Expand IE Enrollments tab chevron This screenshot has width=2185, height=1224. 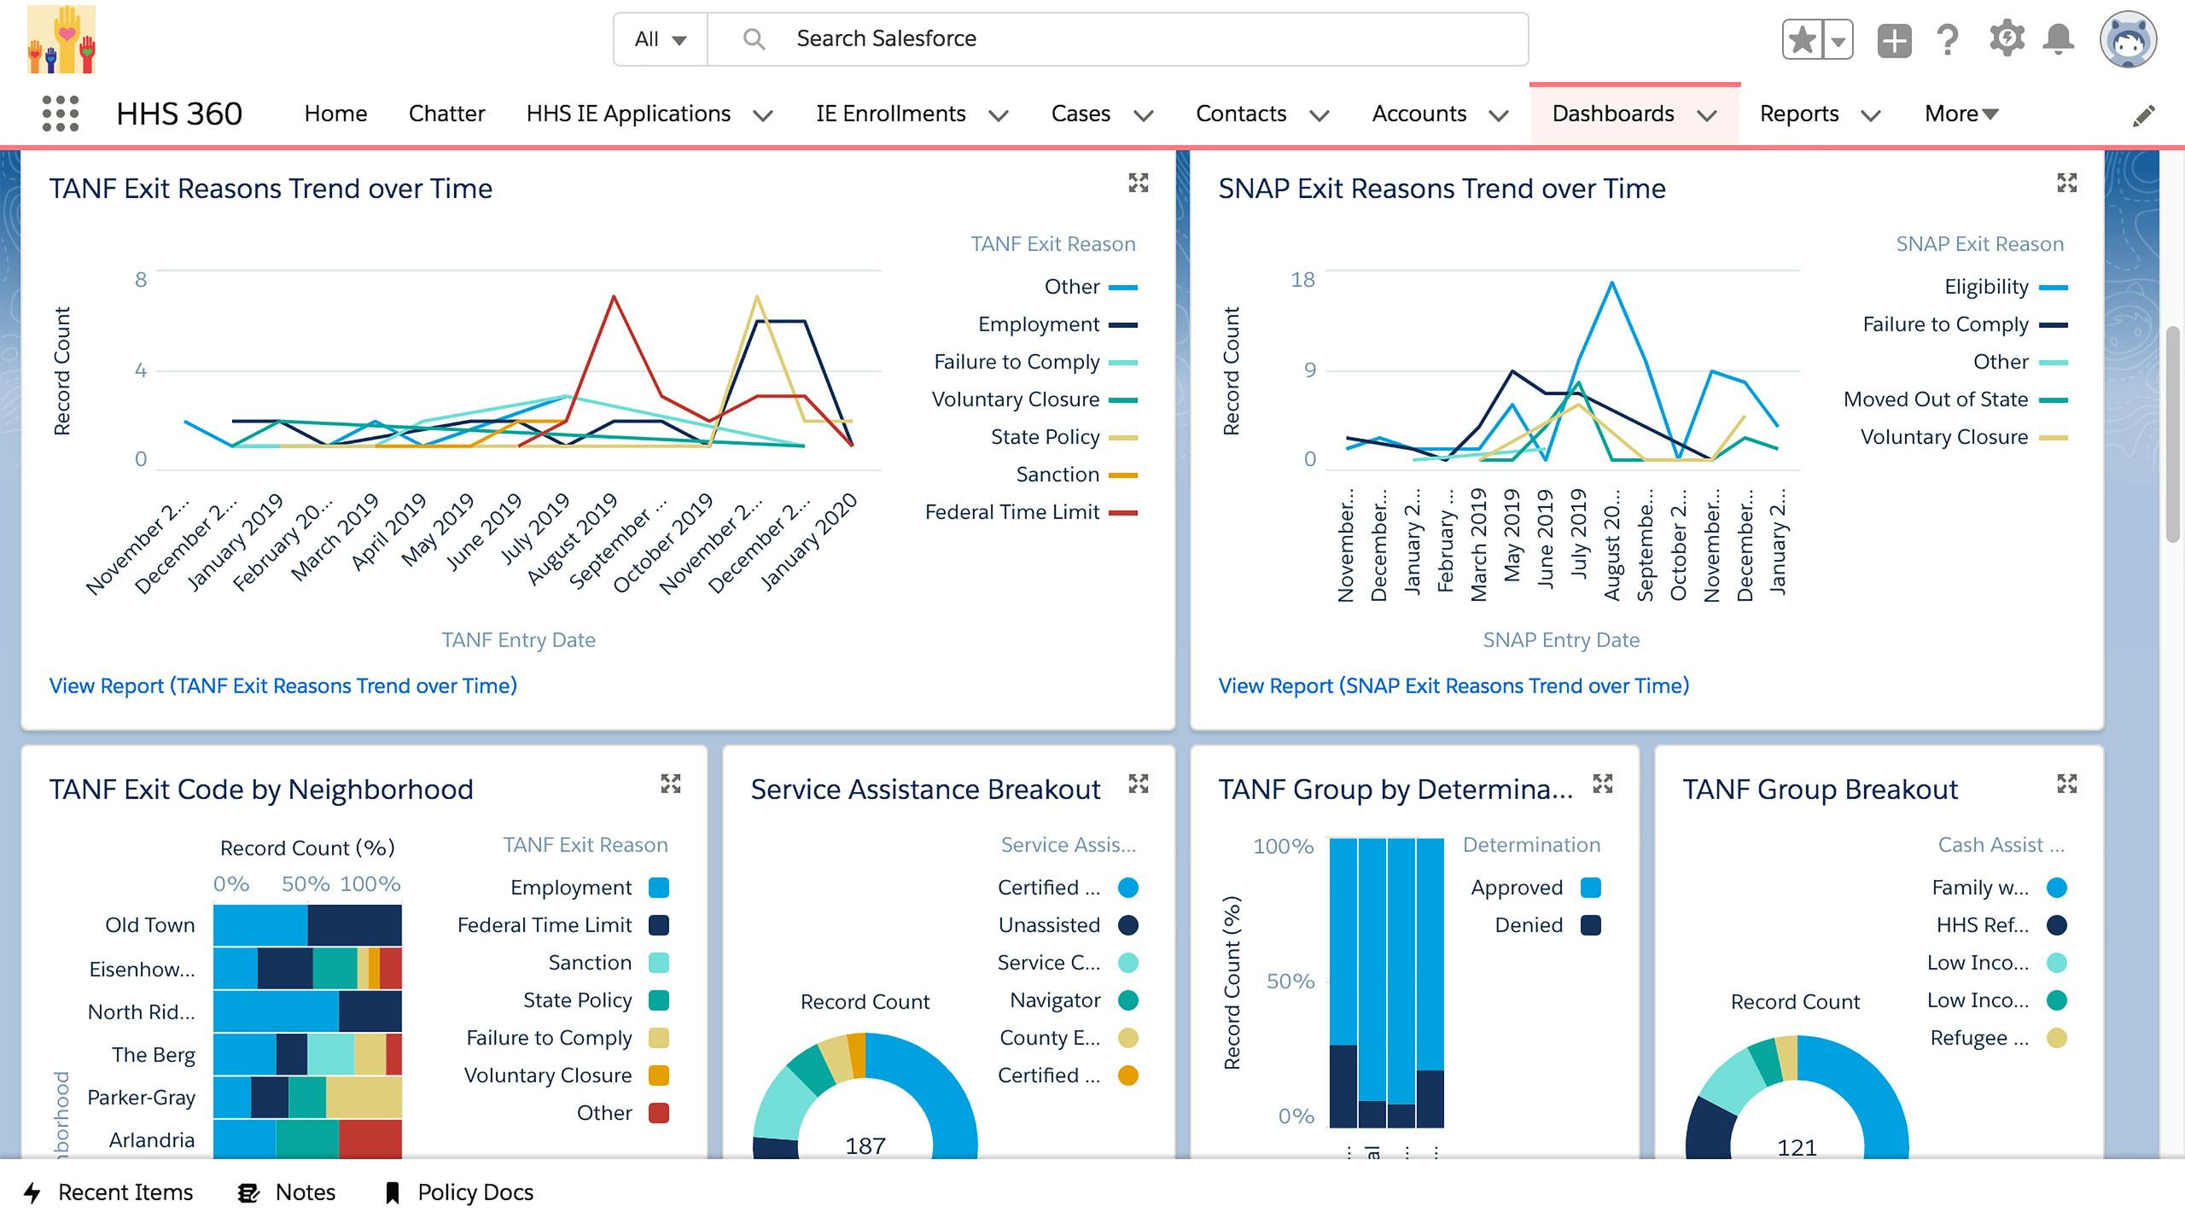point(998,115)
